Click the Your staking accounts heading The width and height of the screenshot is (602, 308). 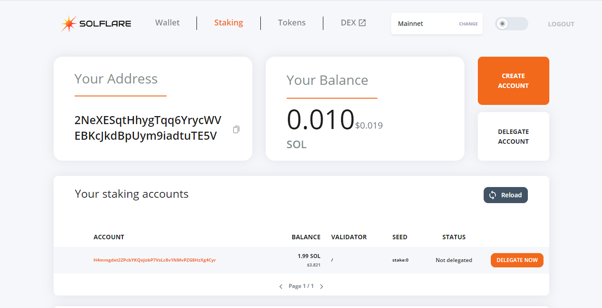click(x=132, y=194)
